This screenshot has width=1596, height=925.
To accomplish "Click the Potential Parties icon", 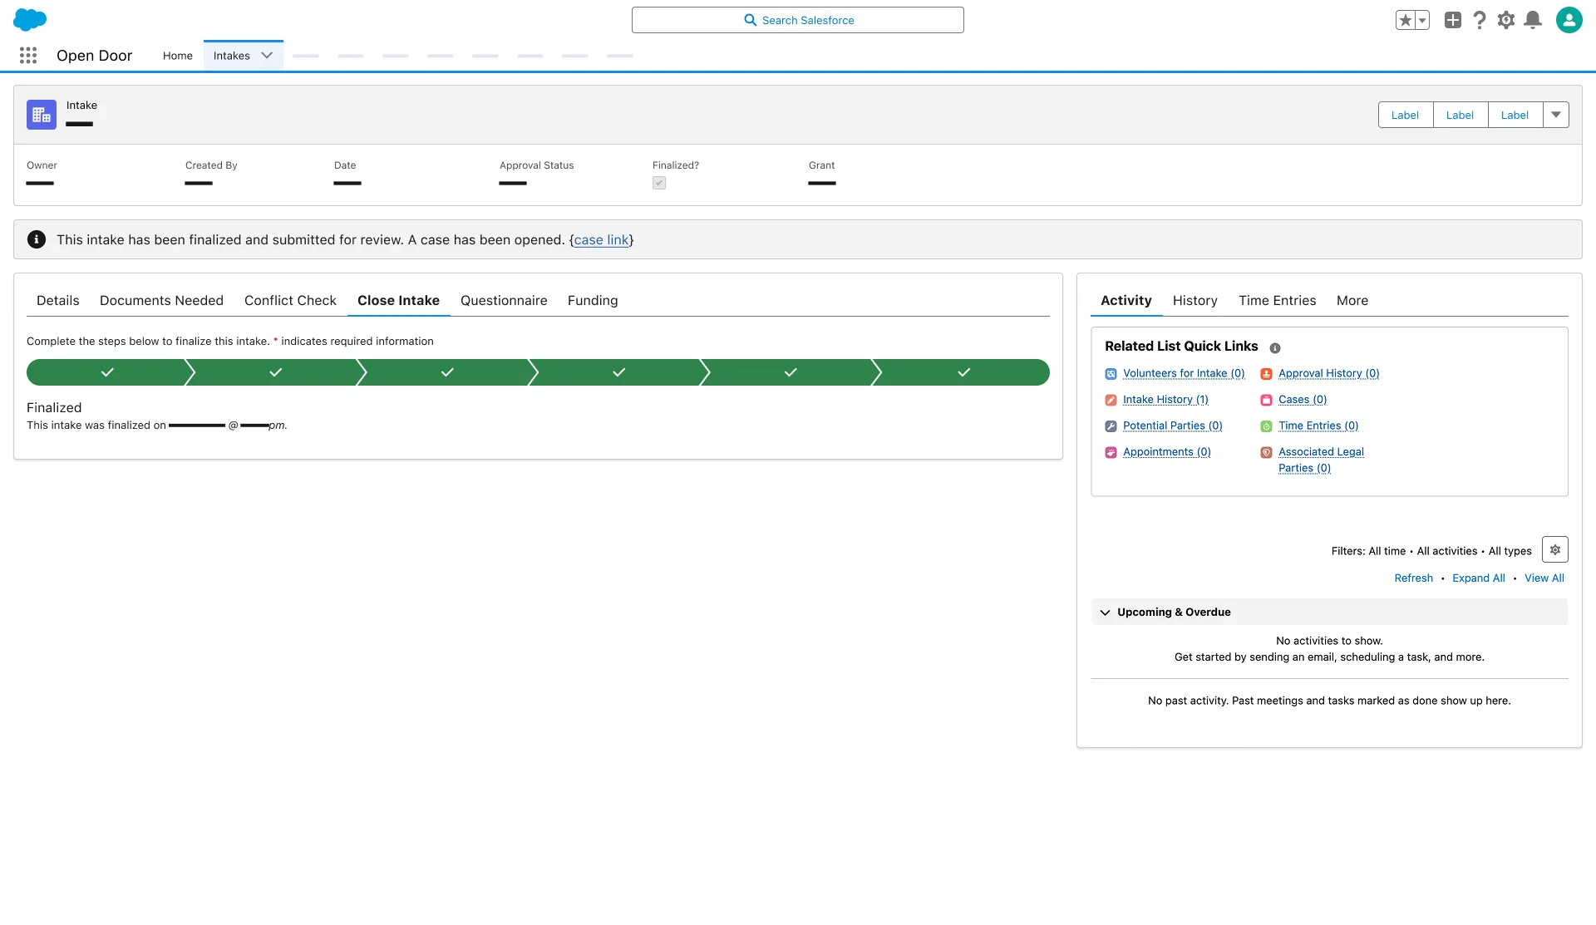I will 1111,426.
